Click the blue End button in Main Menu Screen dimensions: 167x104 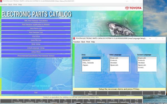36,93
